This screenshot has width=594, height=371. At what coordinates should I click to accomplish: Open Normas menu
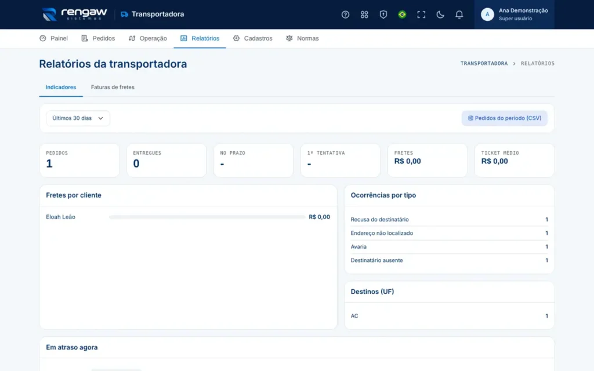(302, 38)
